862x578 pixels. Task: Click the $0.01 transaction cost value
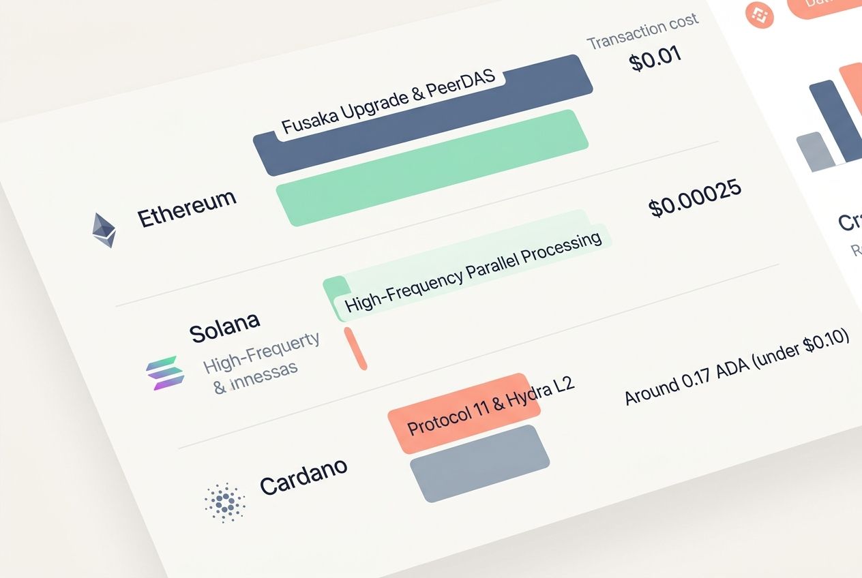(655, 60)
